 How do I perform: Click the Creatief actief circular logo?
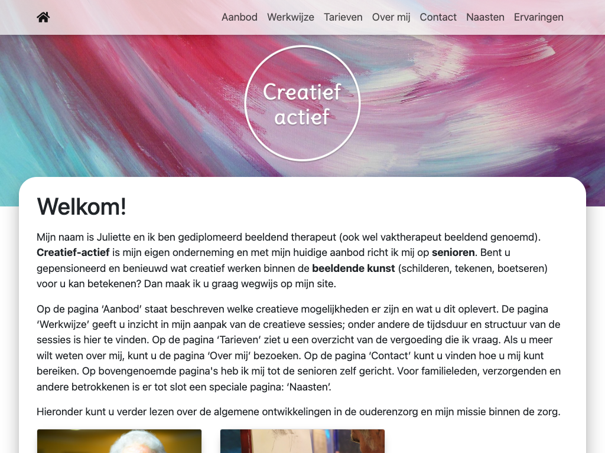tap(302, 103)
